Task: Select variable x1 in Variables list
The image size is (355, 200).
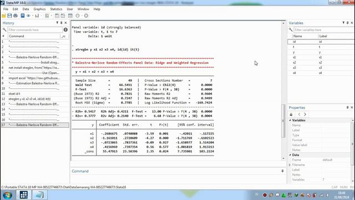Action: coord(321,57)
